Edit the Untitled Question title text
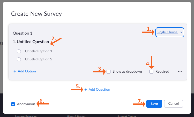This screenshot has height=117, width=194. [x=31, y=42]
